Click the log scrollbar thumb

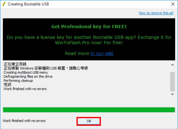172,81
